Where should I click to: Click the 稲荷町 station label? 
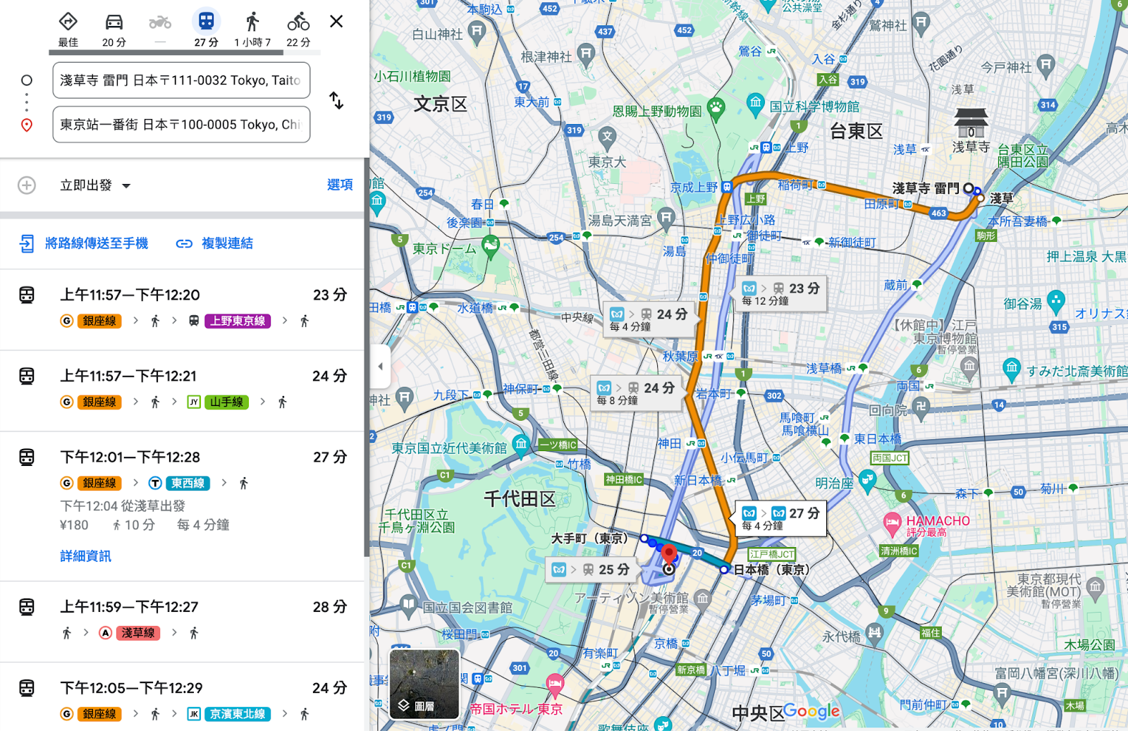coord(795,185)
